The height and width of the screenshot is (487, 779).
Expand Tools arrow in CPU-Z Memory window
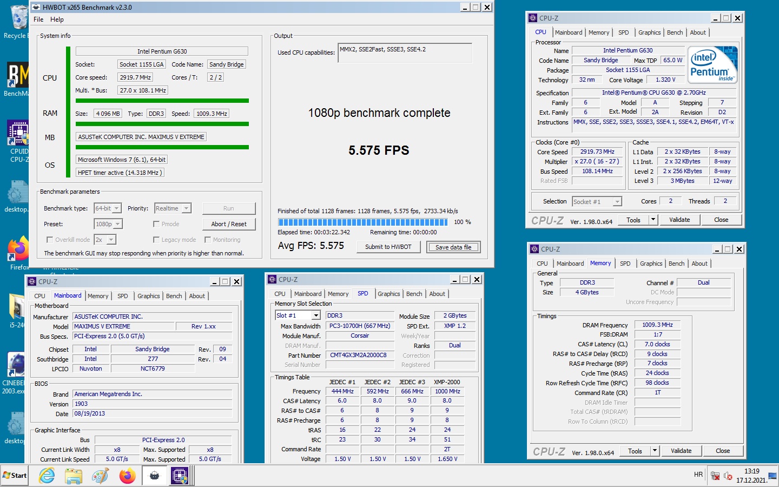(655, 451)
